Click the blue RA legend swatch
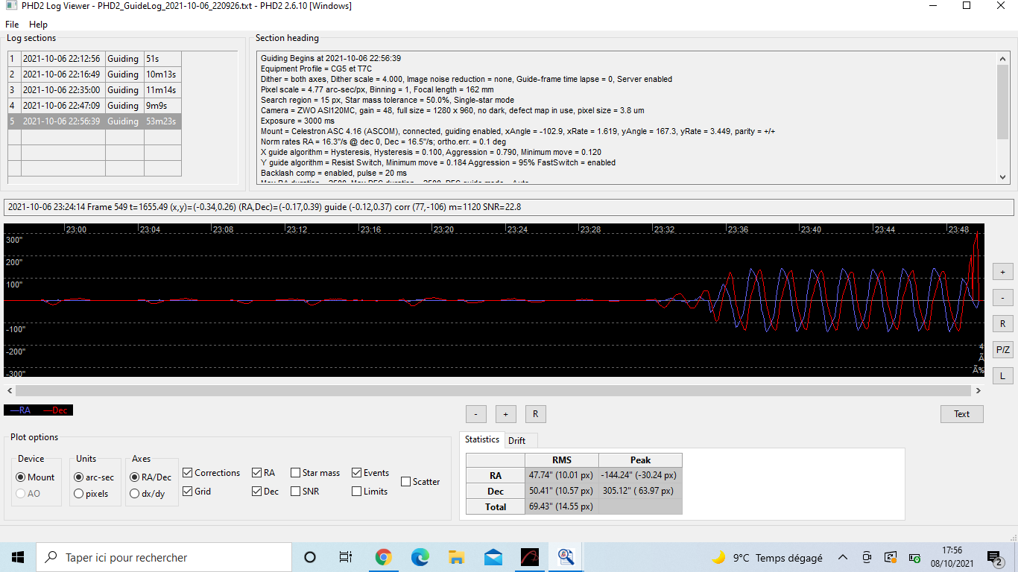Screen dimensions: 1018x572 [x=21, y=410]
